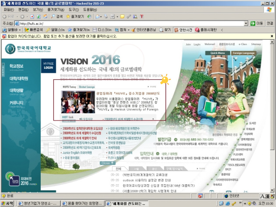Image resolution: width=276 pixels, height=207 pixels.
Task: Click the Forward arrow icon
Action: [x=22, y=17]
